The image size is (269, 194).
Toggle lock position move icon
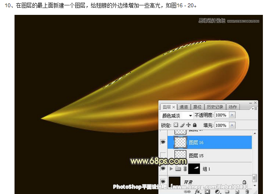tap(188, 125)
